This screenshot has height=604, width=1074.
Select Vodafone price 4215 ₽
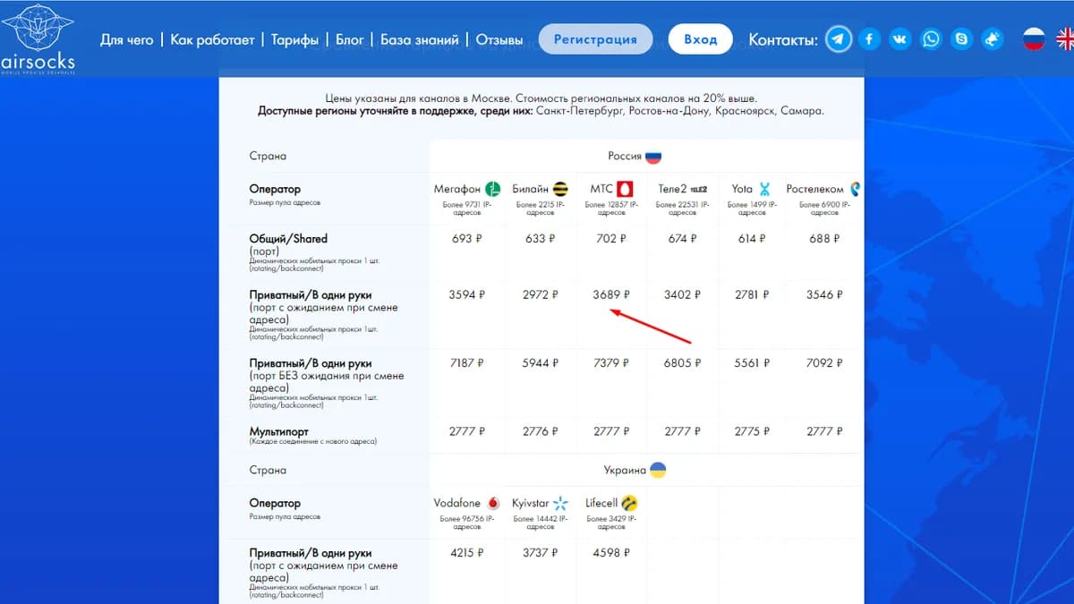click(467, 553)
